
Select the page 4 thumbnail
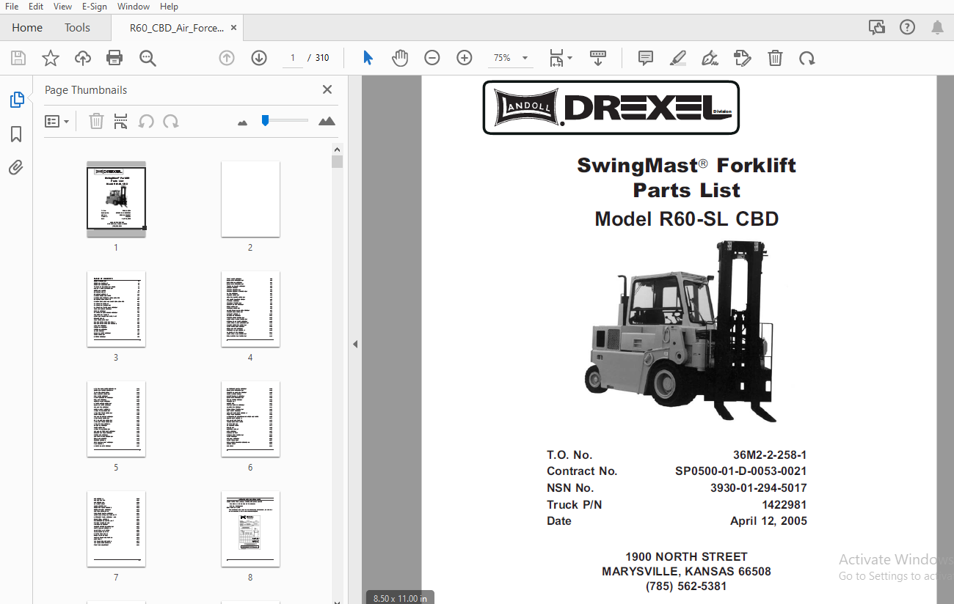click(250, 309)
